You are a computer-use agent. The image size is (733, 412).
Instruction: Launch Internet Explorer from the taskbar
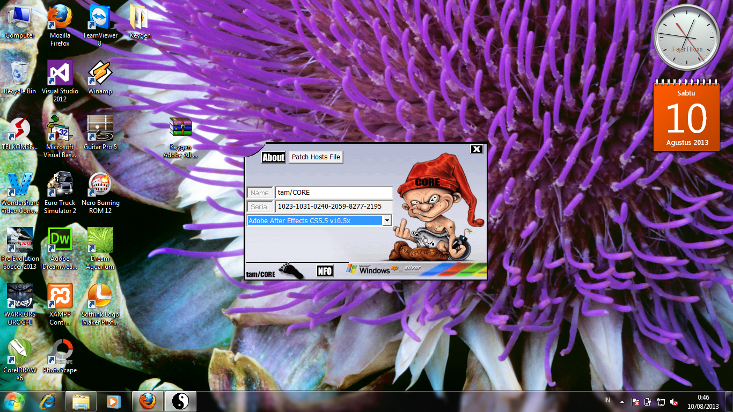pyautogui.click(x=49, y=401)
